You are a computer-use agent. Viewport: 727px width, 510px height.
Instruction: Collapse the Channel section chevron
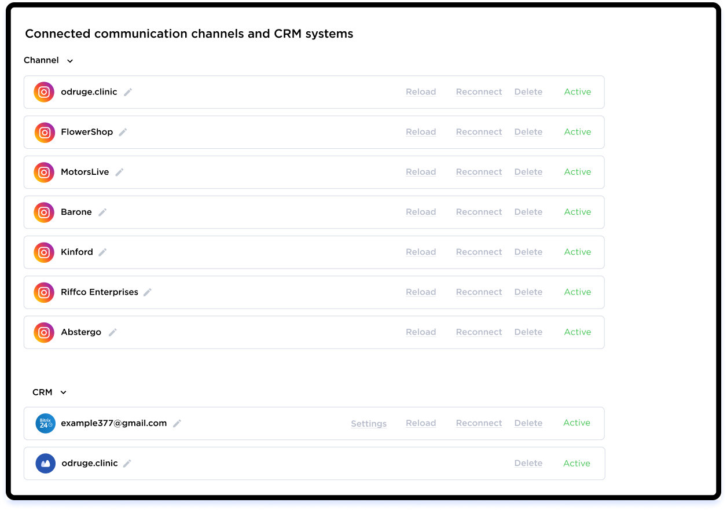pos(70,61)
